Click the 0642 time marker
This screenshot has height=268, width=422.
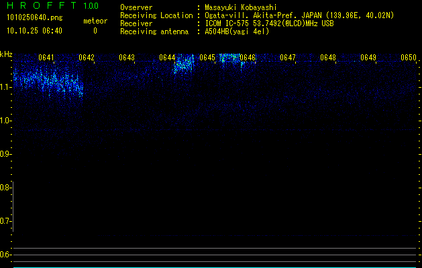click(87, 58)
